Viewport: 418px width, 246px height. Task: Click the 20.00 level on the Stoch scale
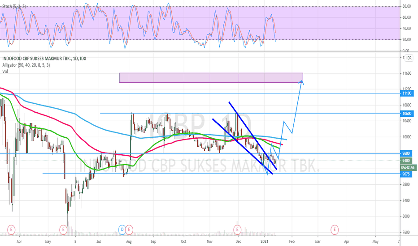[x=406, y=39]
